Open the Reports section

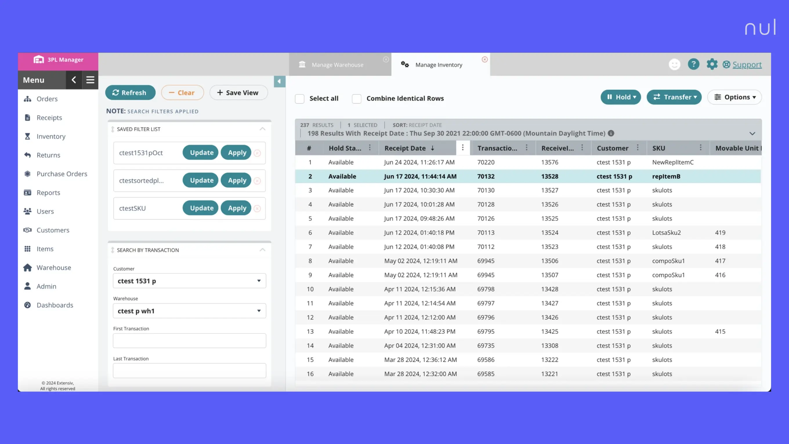[48, 192]
